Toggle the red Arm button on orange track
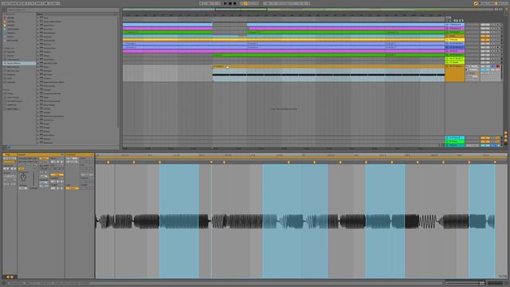This screenshot has width=510, height=287. [497, 66]
